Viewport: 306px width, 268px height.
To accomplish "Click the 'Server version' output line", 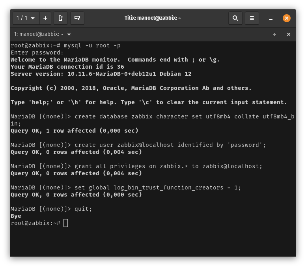I will point(101,74).
